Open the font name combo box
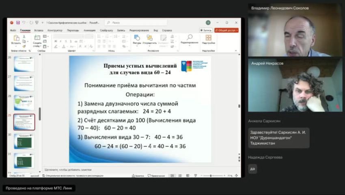 click(x=69, y=36)
